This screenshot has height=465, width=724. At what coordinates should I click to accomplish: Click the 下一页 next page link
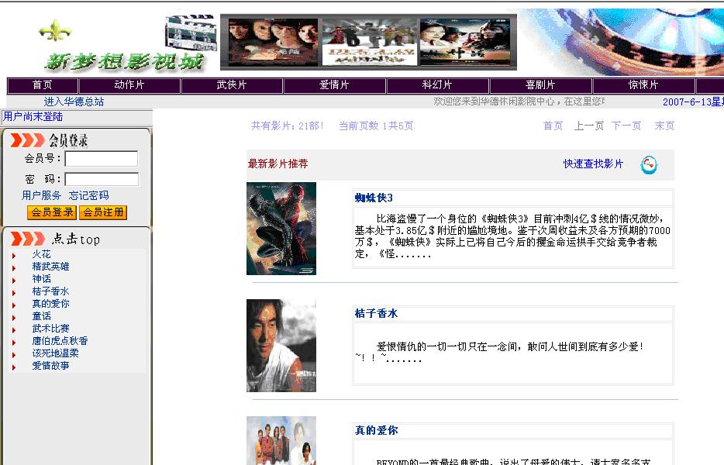coord(626,126)
